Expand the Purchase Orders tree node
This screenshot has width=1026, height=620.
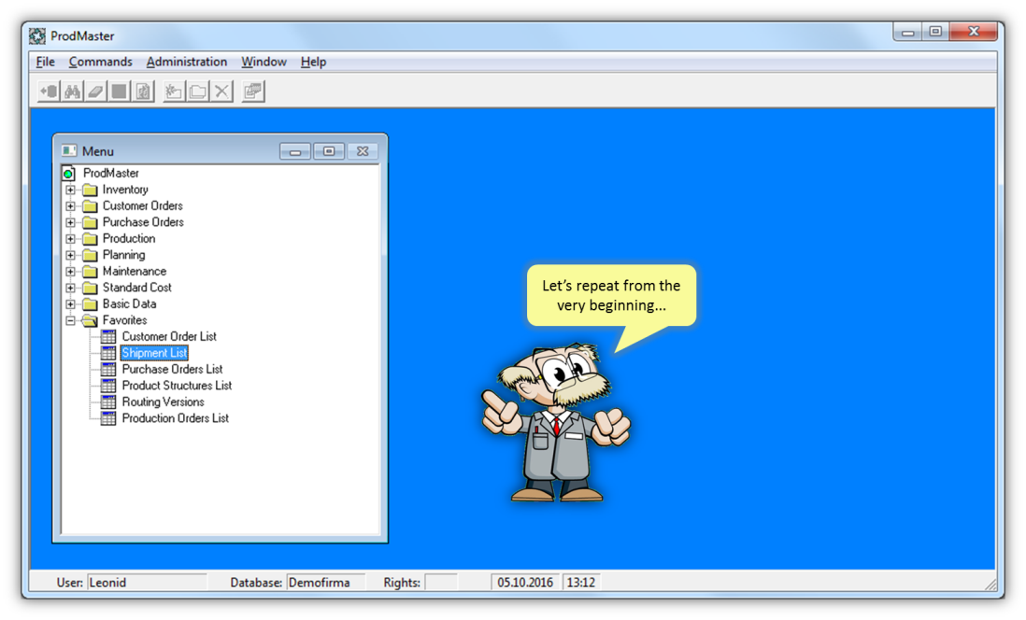(71, 222)
